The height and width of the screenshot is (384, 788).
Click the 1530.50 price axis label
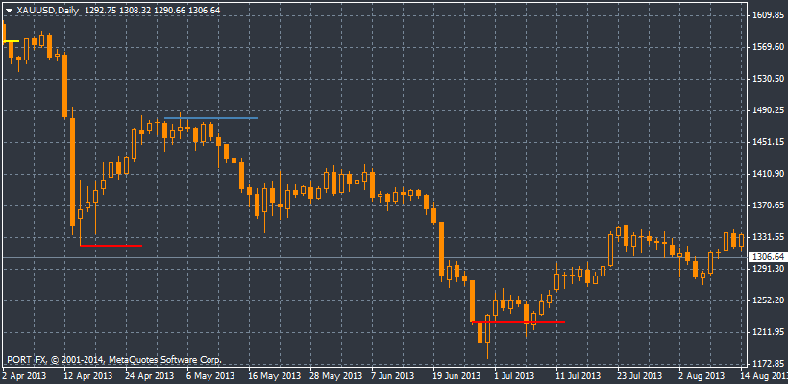(769, 79)
